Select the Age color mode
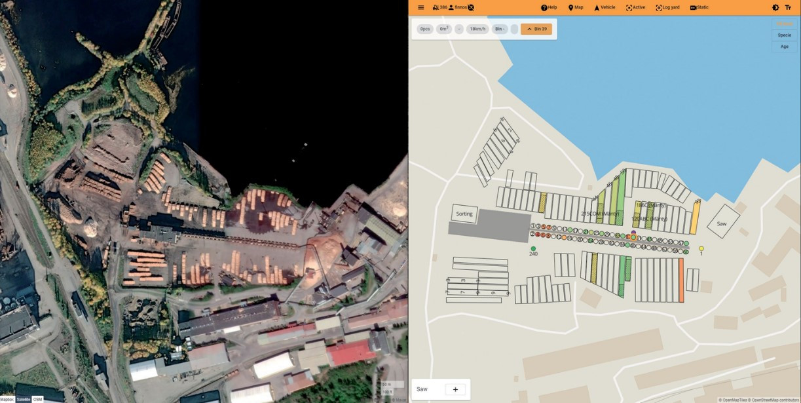This screenshot has width=801, height=403. [784, 47]
